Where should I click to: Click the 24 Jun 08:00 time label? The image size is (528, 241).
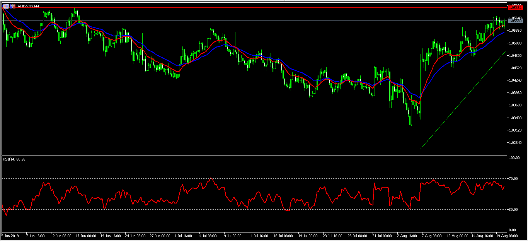[x=135, y=235]
